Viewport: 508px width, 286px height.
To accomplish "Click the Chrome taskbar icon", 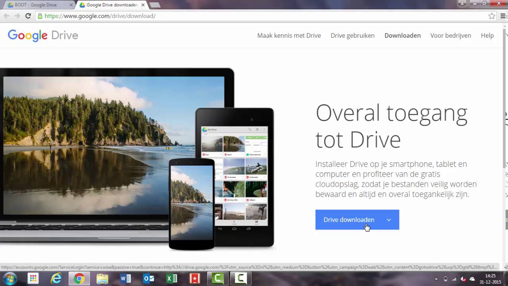I will [79, 279].
